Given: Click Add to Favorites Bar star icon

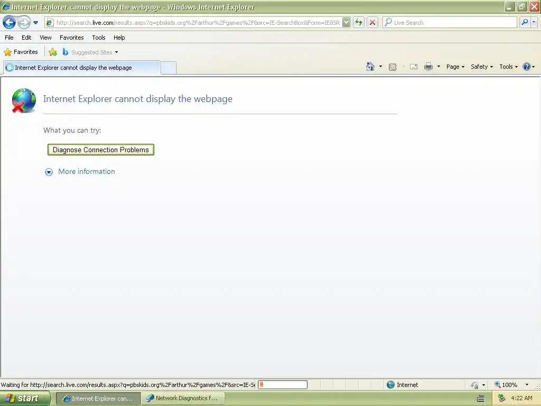Looking at the screenshot, I should [53, 52].
